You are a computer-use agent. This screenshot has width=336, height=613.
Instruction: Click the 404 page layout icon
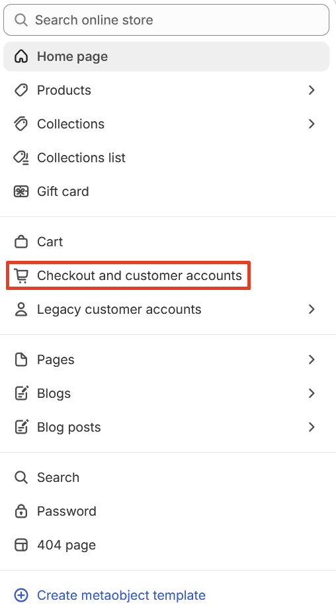21,545
